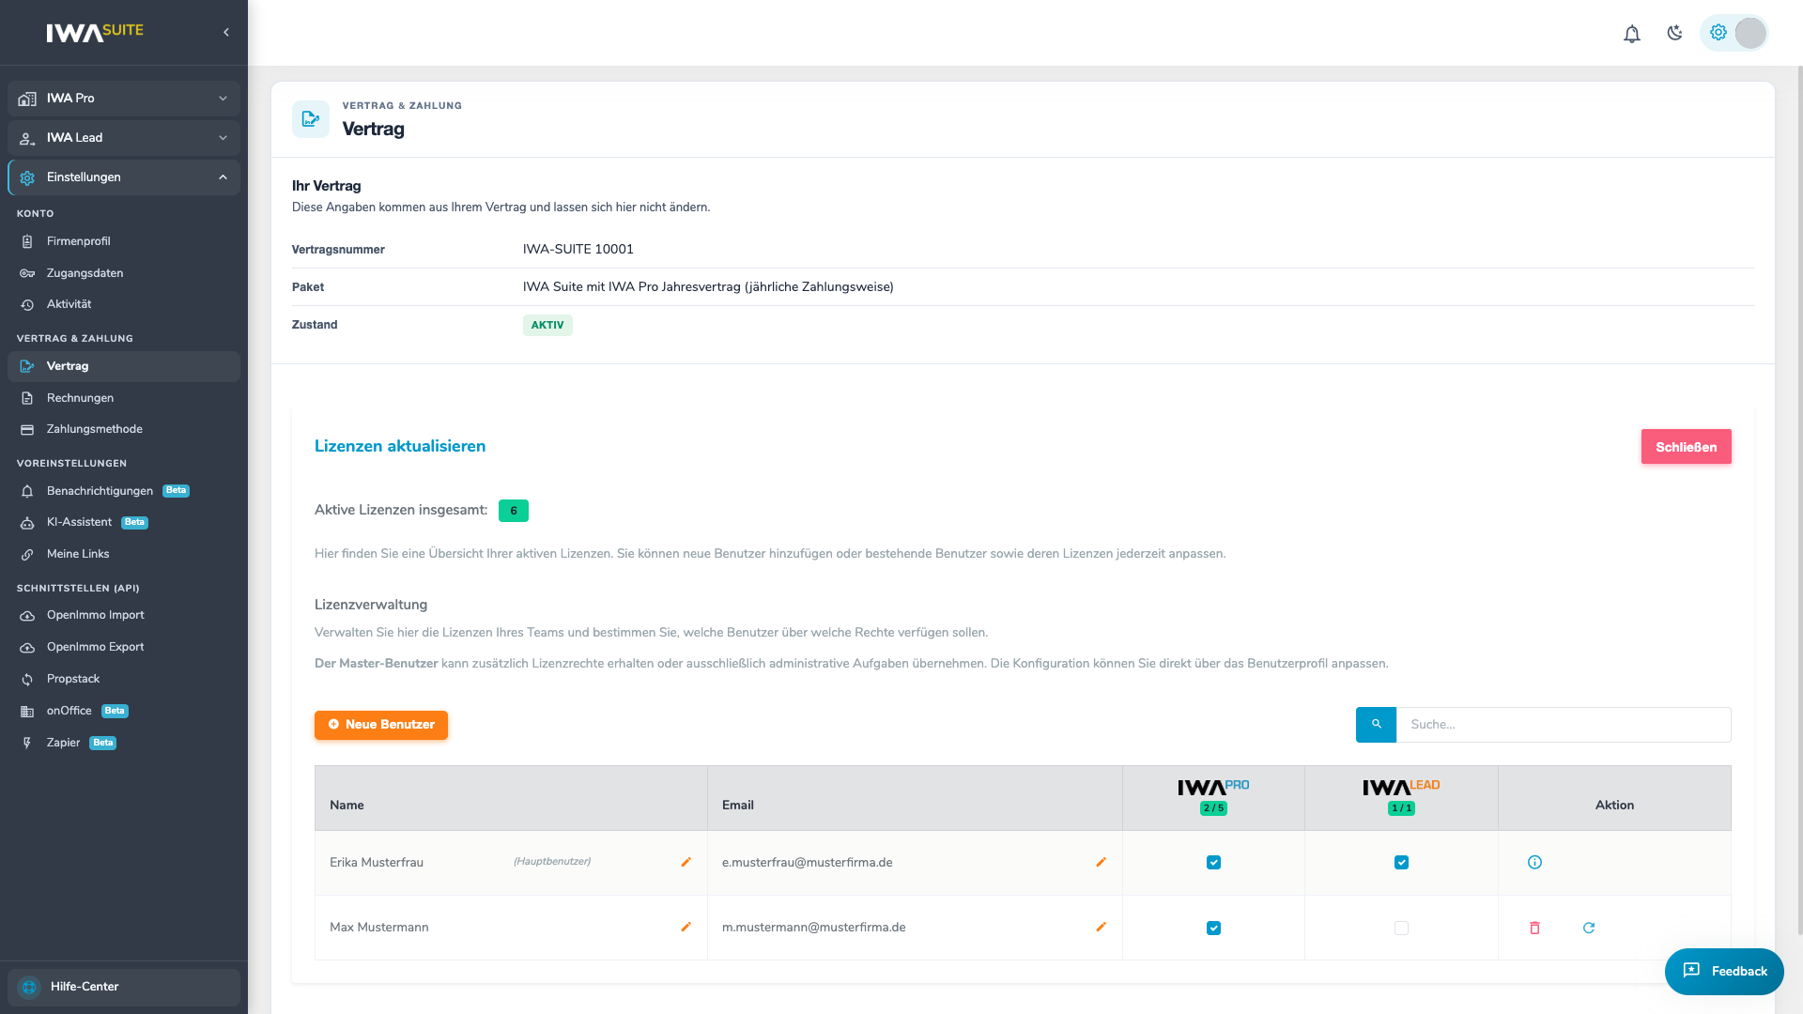1803x1014 pixels.
Task: Open Firmenprofil in the sidebar
Action: pos(124,241)
